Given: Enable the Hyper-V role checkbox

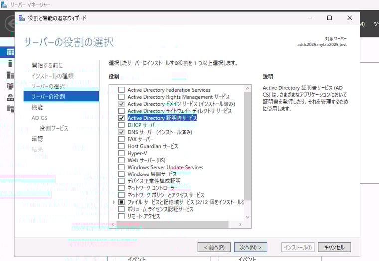Looking at the screenshot, I should coord(121,153).
